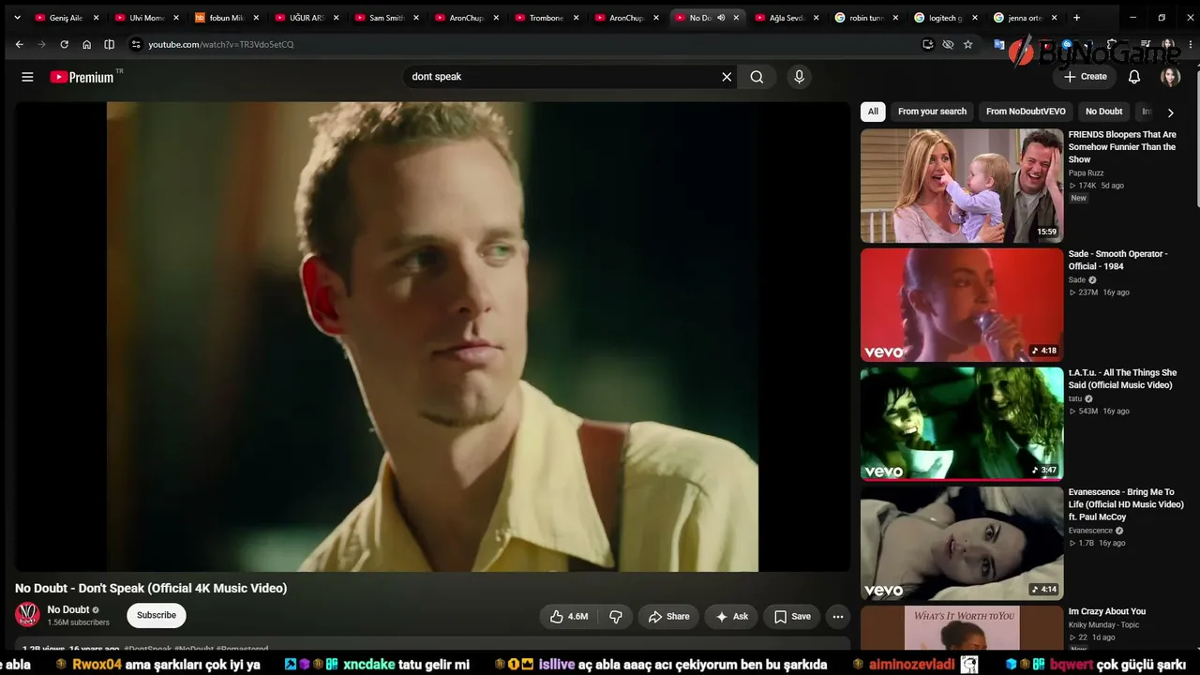Open FRIENDS Bloopers video title
The height and width of the screenshot is (675, 1200).
click(1122, 147)
